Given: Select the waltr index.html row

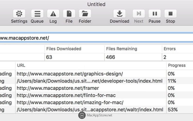Looking at the screenshot, I should (90, 110).
